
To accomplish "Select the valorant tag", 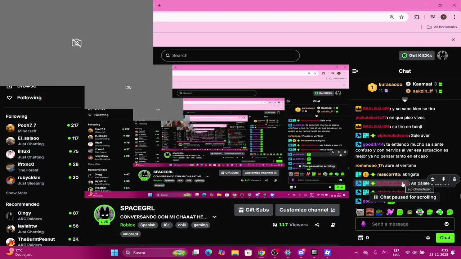I will [130, 234].
